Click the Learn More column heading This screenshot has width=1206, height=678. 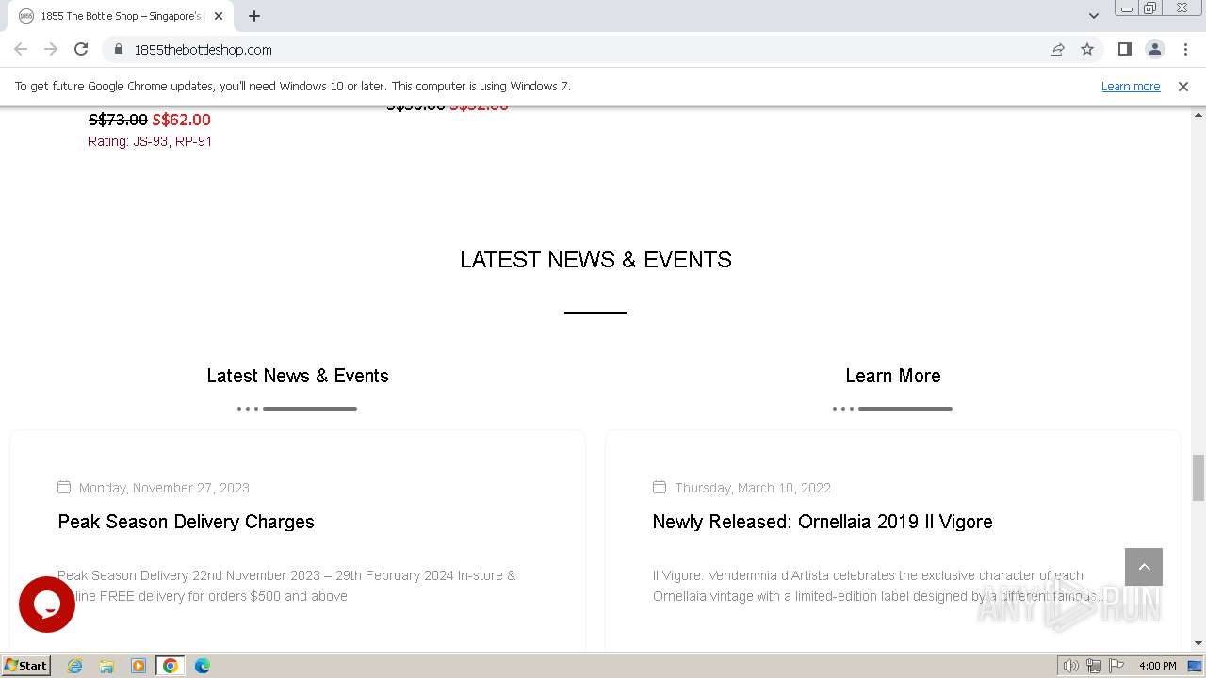[x=893, y=376]
